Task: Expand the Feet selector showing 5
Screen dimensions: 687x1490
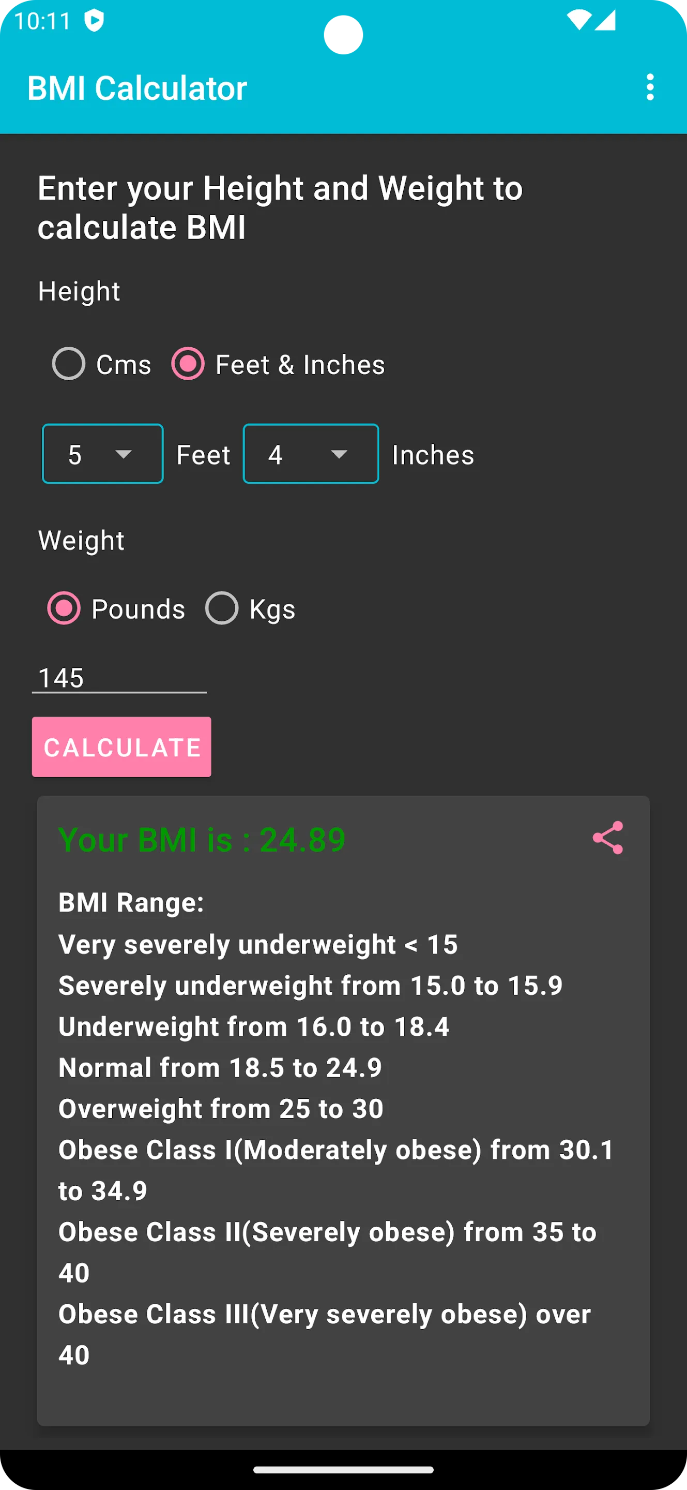Action: tap(102, 454)
